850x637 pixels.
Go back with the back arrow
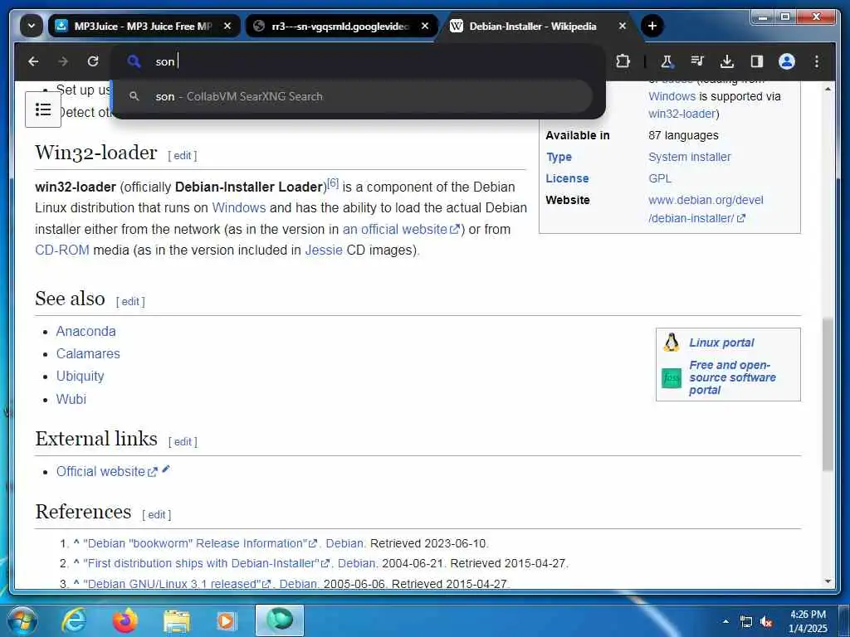tap(33, 61)
